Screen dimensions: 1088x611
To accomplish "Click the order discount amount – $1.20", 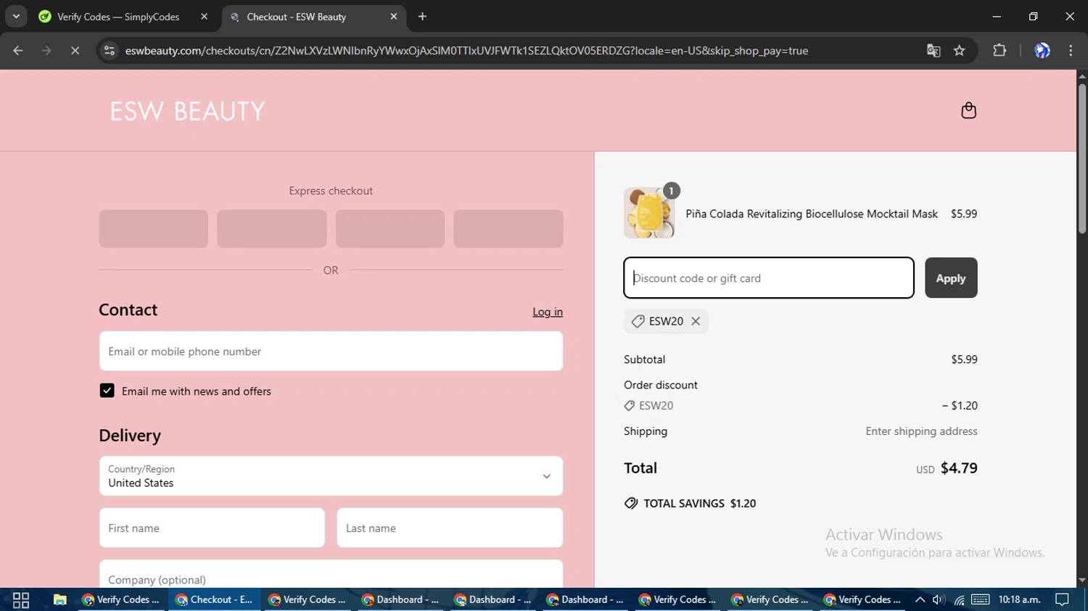I will [x=960, y=406].
